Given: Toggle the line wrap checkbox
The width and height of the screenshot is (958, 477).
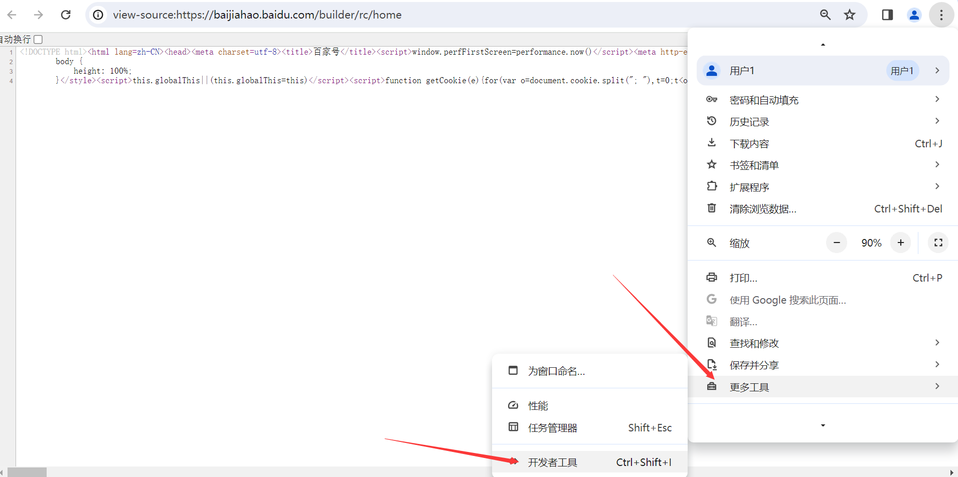Looking at the screenshot, I should (38, 40).
